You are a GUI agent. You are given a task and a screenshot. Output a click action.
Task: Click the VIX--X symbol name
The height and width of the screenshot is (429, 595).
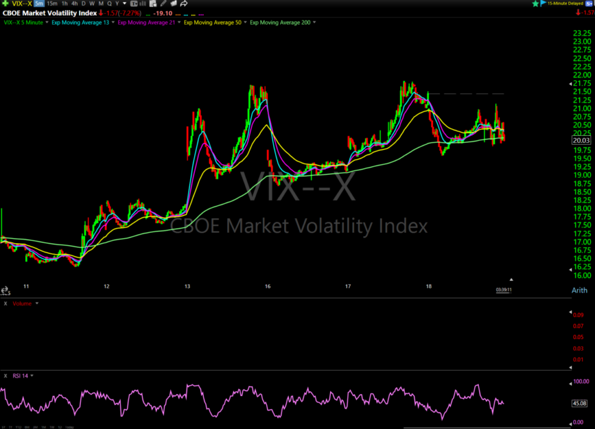[22, 3]
